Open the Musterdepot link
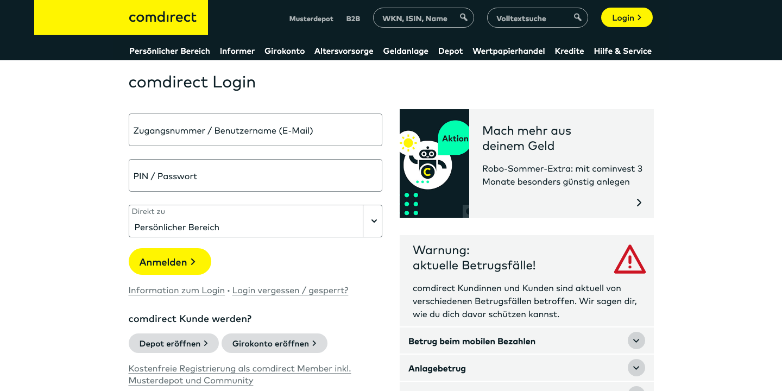This screenshot has height=391, width=782. (x=311, y=18)
